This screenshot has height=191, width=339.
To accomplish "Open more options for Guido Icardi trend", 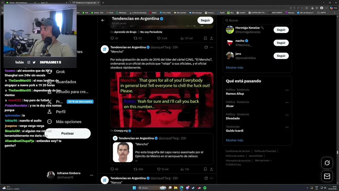I will point(287,127).
